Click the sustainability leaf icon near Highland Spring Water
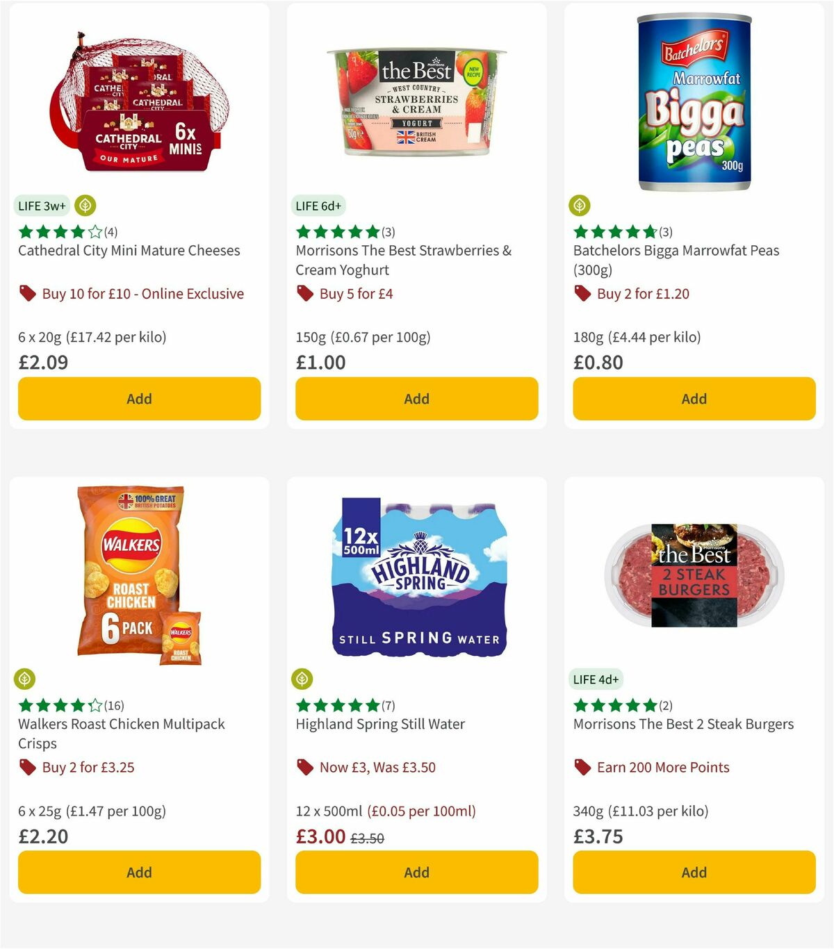834x949 pixels. 304,679
